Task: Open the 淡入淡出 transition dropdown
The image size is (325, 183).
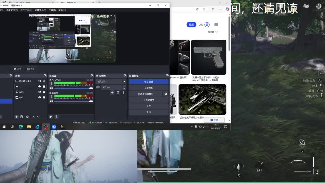Action: (x=111, y=82)
